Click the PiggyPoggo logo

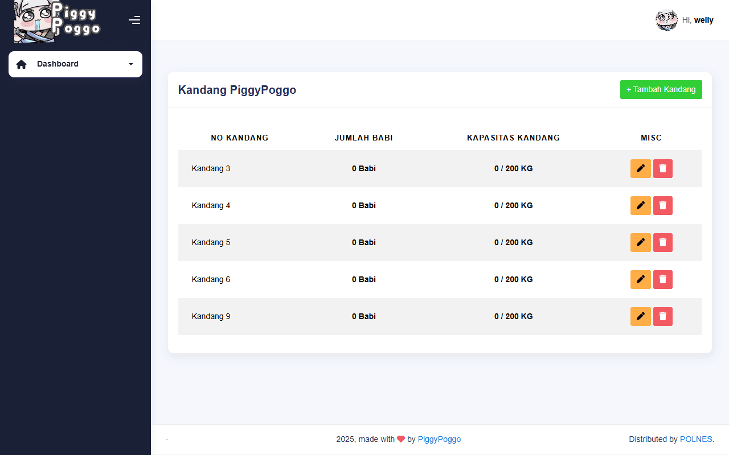point(57,21)
